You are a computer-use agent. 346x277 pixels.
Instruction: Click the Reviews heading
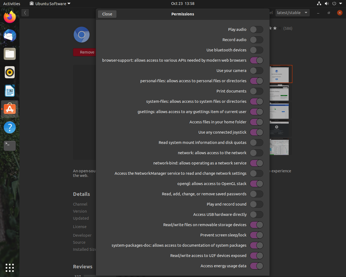83,266
